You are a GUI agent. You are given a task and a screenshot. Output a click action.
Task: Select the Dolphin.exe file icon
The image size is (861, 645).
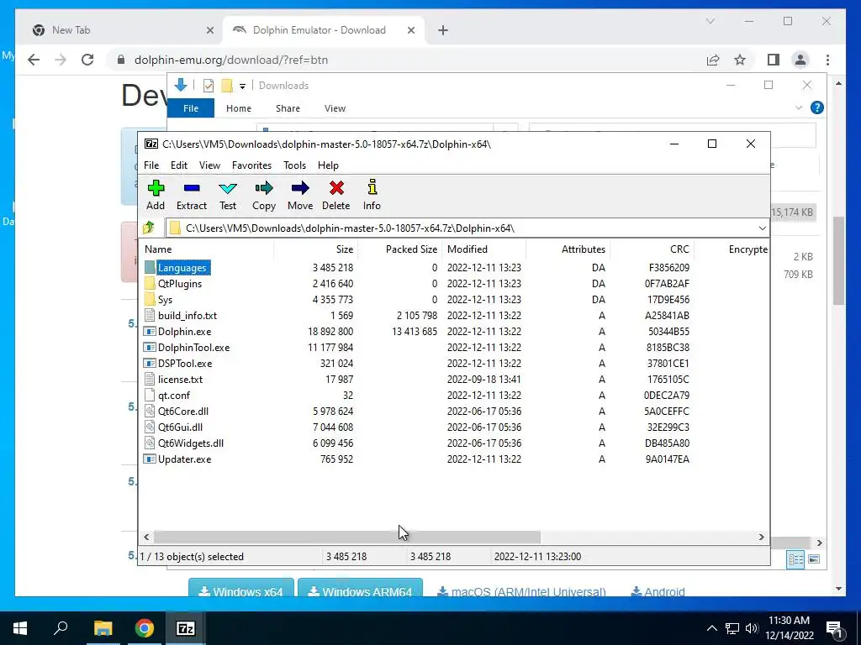tap(150, 331)
